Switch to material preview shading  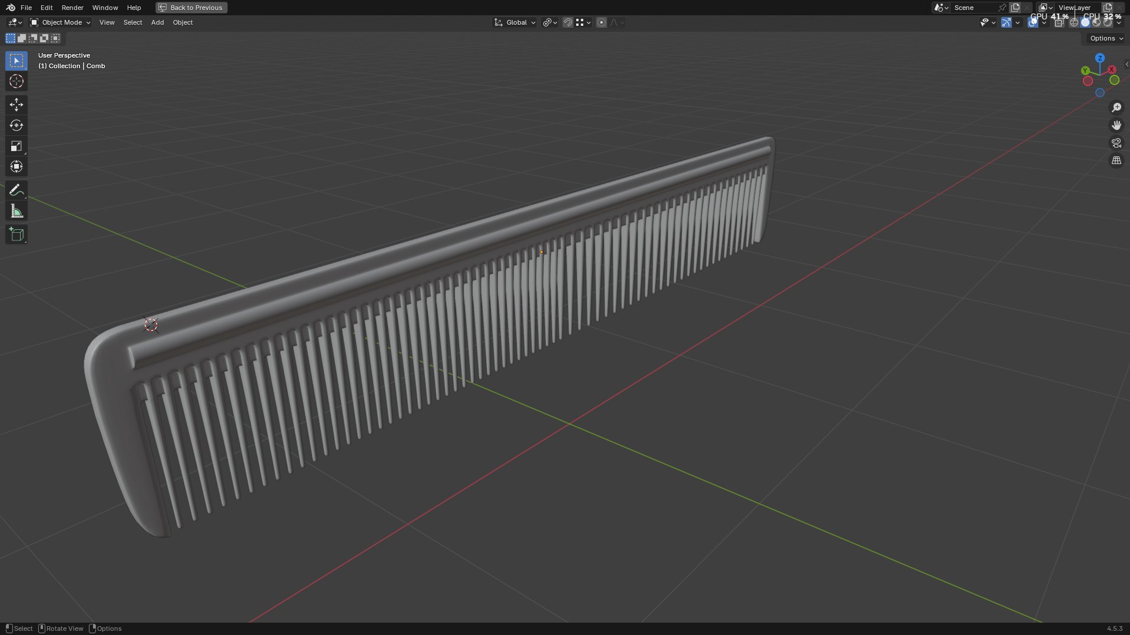click(x=1096, y=22)
